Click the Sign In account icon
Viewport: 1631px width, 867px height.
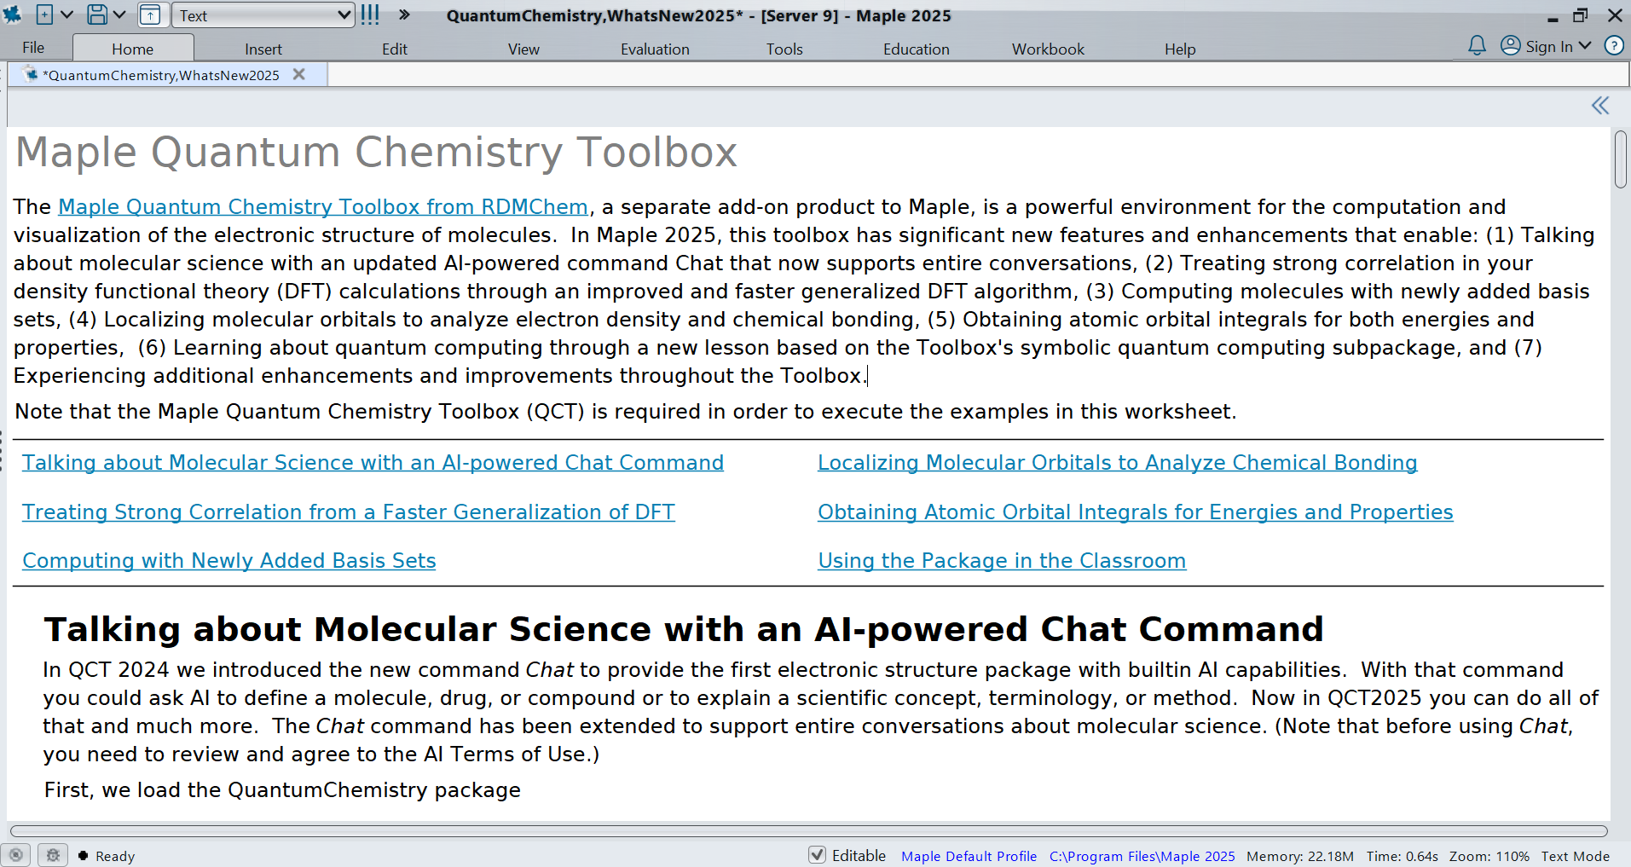click(1510, 46)
